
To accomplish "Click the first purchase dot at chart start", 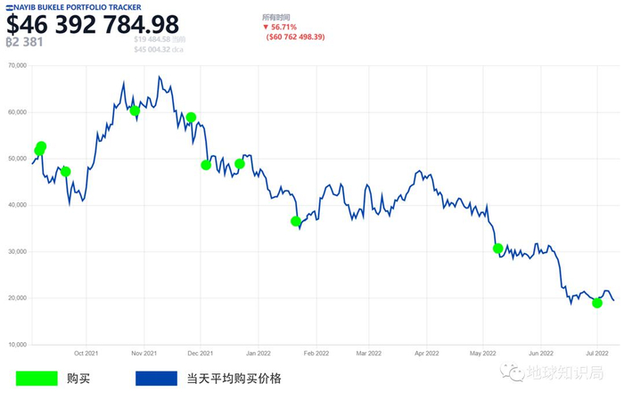I will coord(40,148).
